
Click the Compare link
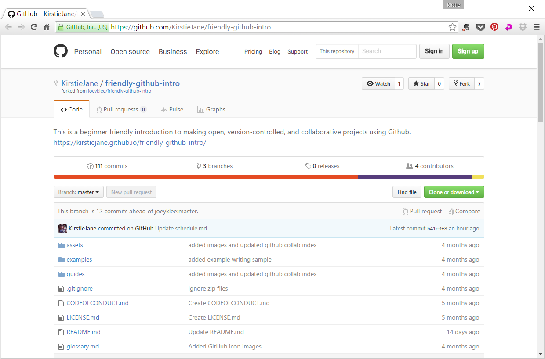point(464,211)
